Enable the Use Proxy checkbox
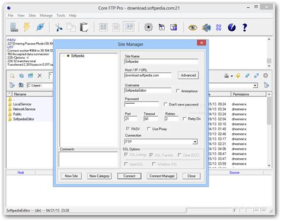This screenshot has width=281, height=221. 149,129
